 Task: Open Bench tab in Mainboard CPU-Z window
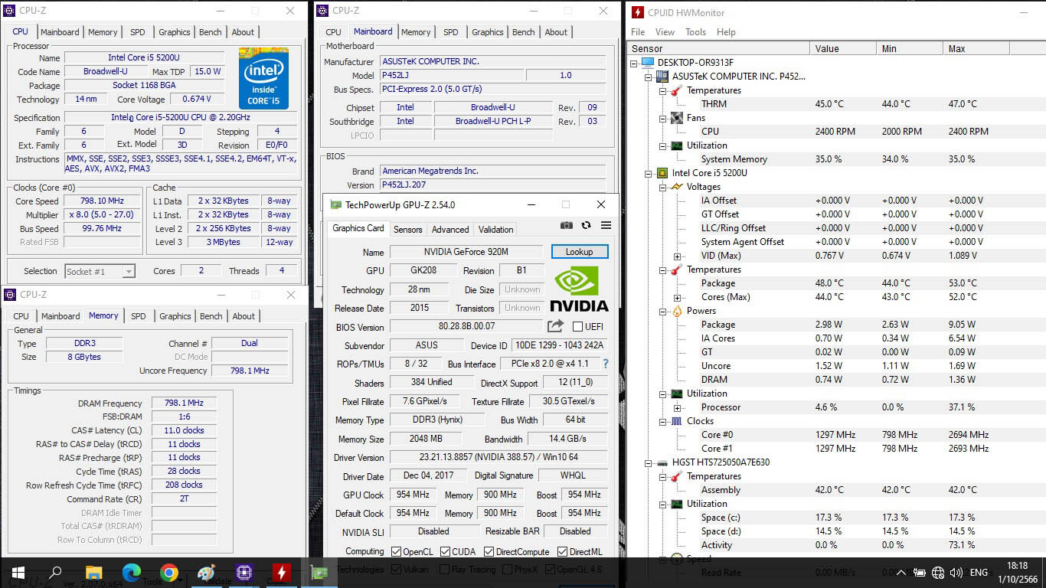coord(524,32)
